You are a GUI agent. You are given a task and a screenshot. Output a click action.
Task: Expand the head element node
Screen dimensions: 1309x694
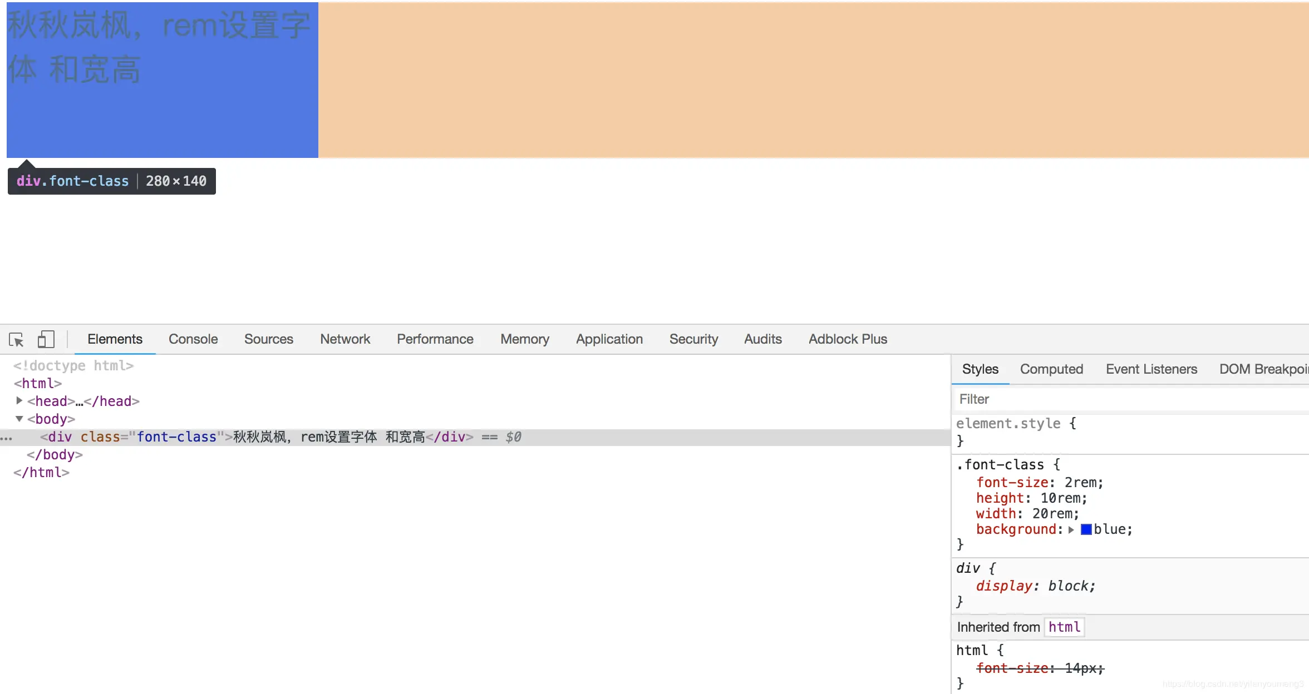(x=19, y=400)
